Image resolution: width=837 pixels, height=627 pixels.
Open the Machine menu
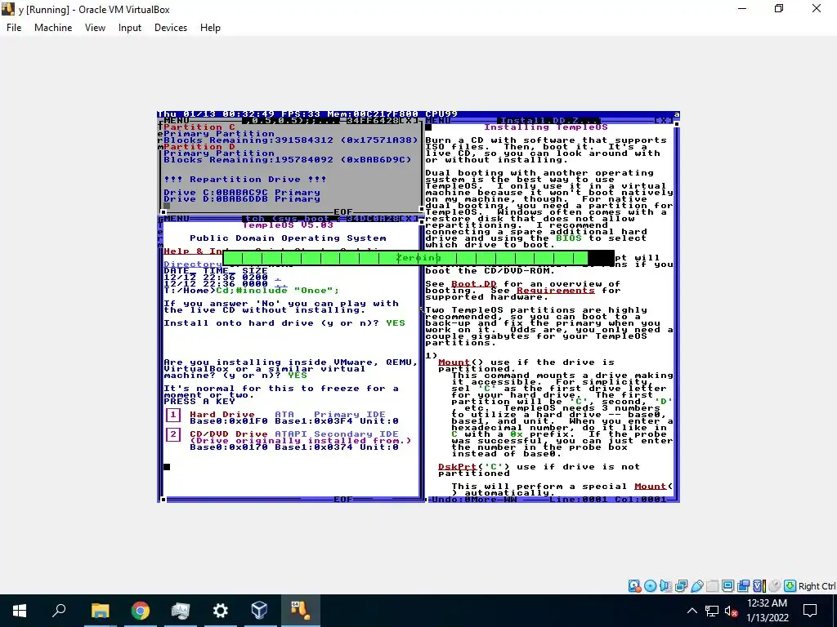[53, 28]
